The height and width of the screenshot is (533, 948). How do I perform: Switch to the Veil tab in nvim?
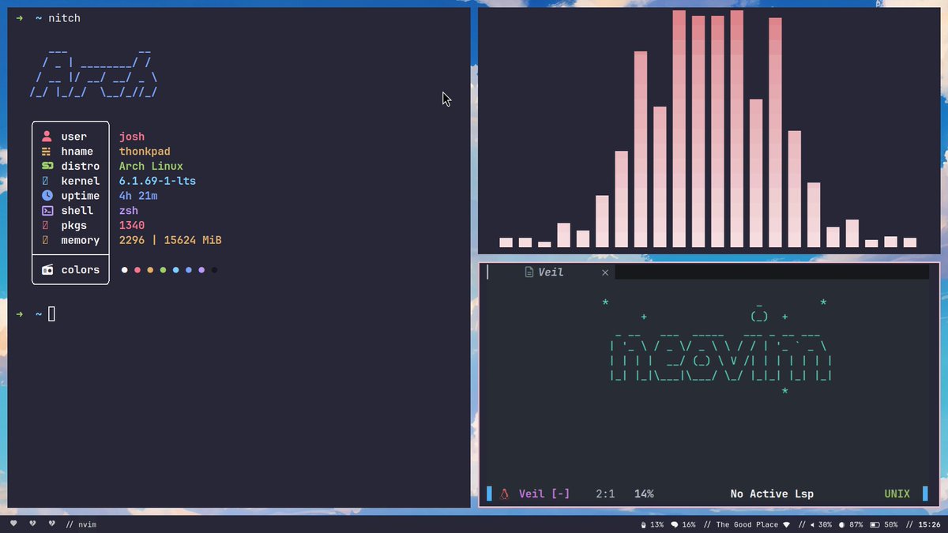pyautogui.click(x=551, y=272)
